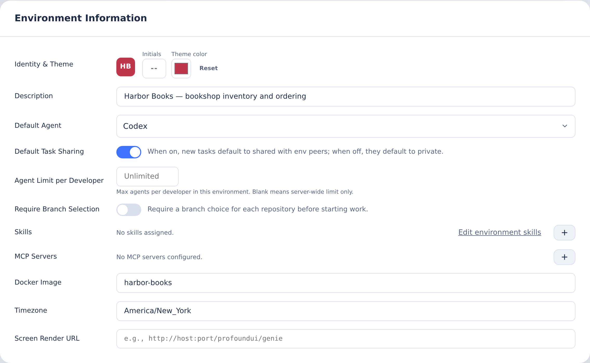Screen dimensions: 590x363
Task: Reset the identity theme
Action: 209,68
